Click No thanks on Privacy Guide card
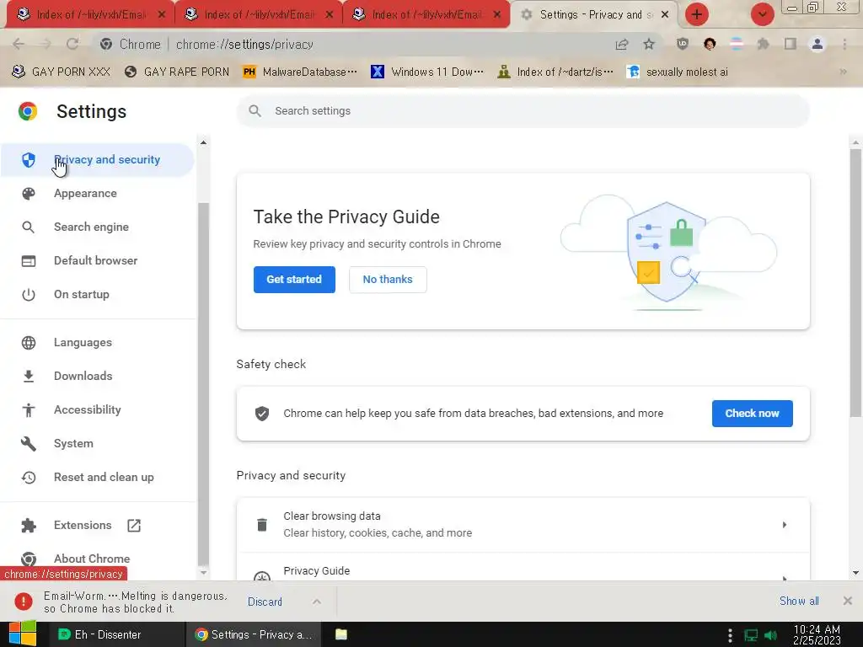This screenshot has height=647, width=863. pyautogui.click(x=388, y=280)
